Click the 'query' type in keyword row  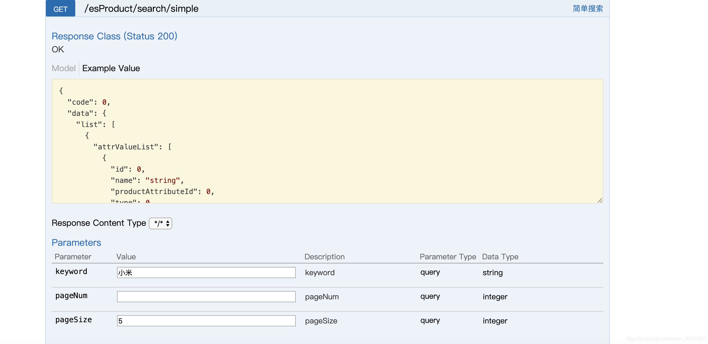430,272
